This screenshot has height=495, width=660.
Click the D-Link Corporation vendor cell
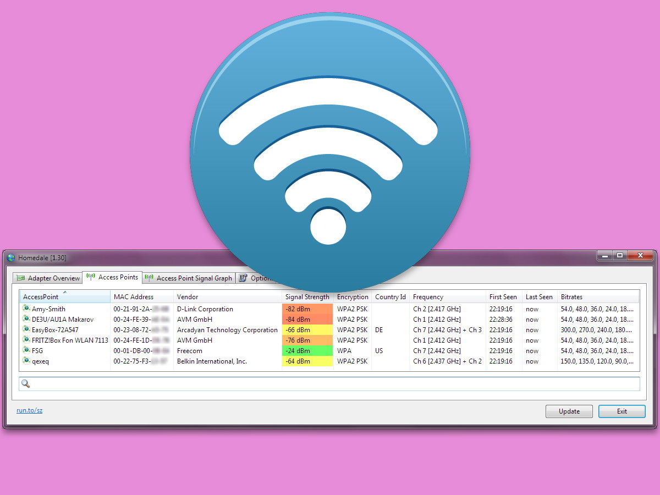[205, 309]
